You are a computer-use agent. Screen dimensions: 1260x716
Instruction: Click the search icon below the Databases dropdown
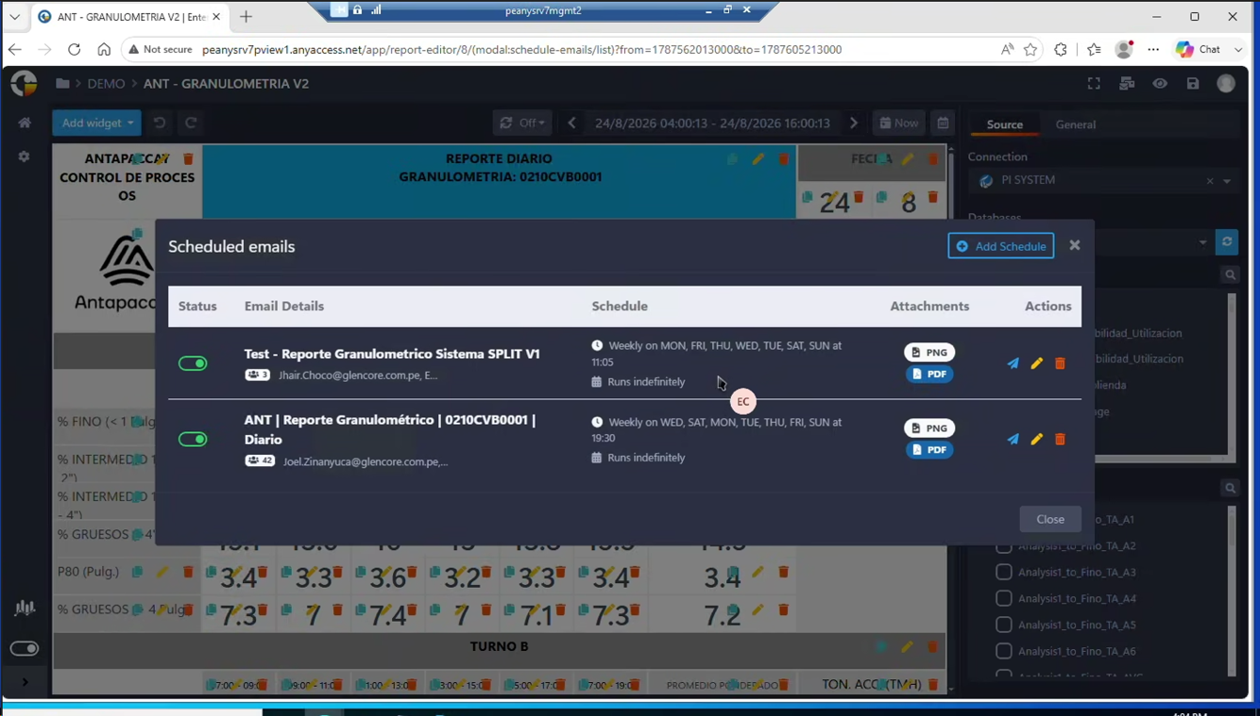click(1230, 275)
